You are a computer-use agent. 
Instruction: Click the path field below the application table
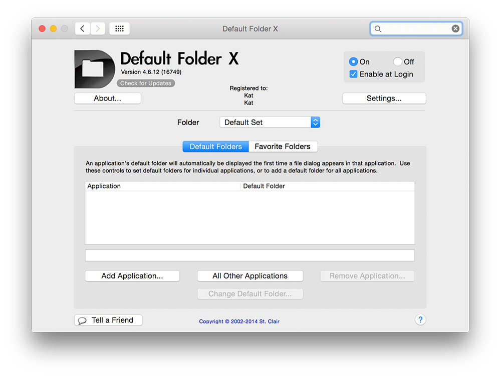pyautogui.click(x=250, y=255)
